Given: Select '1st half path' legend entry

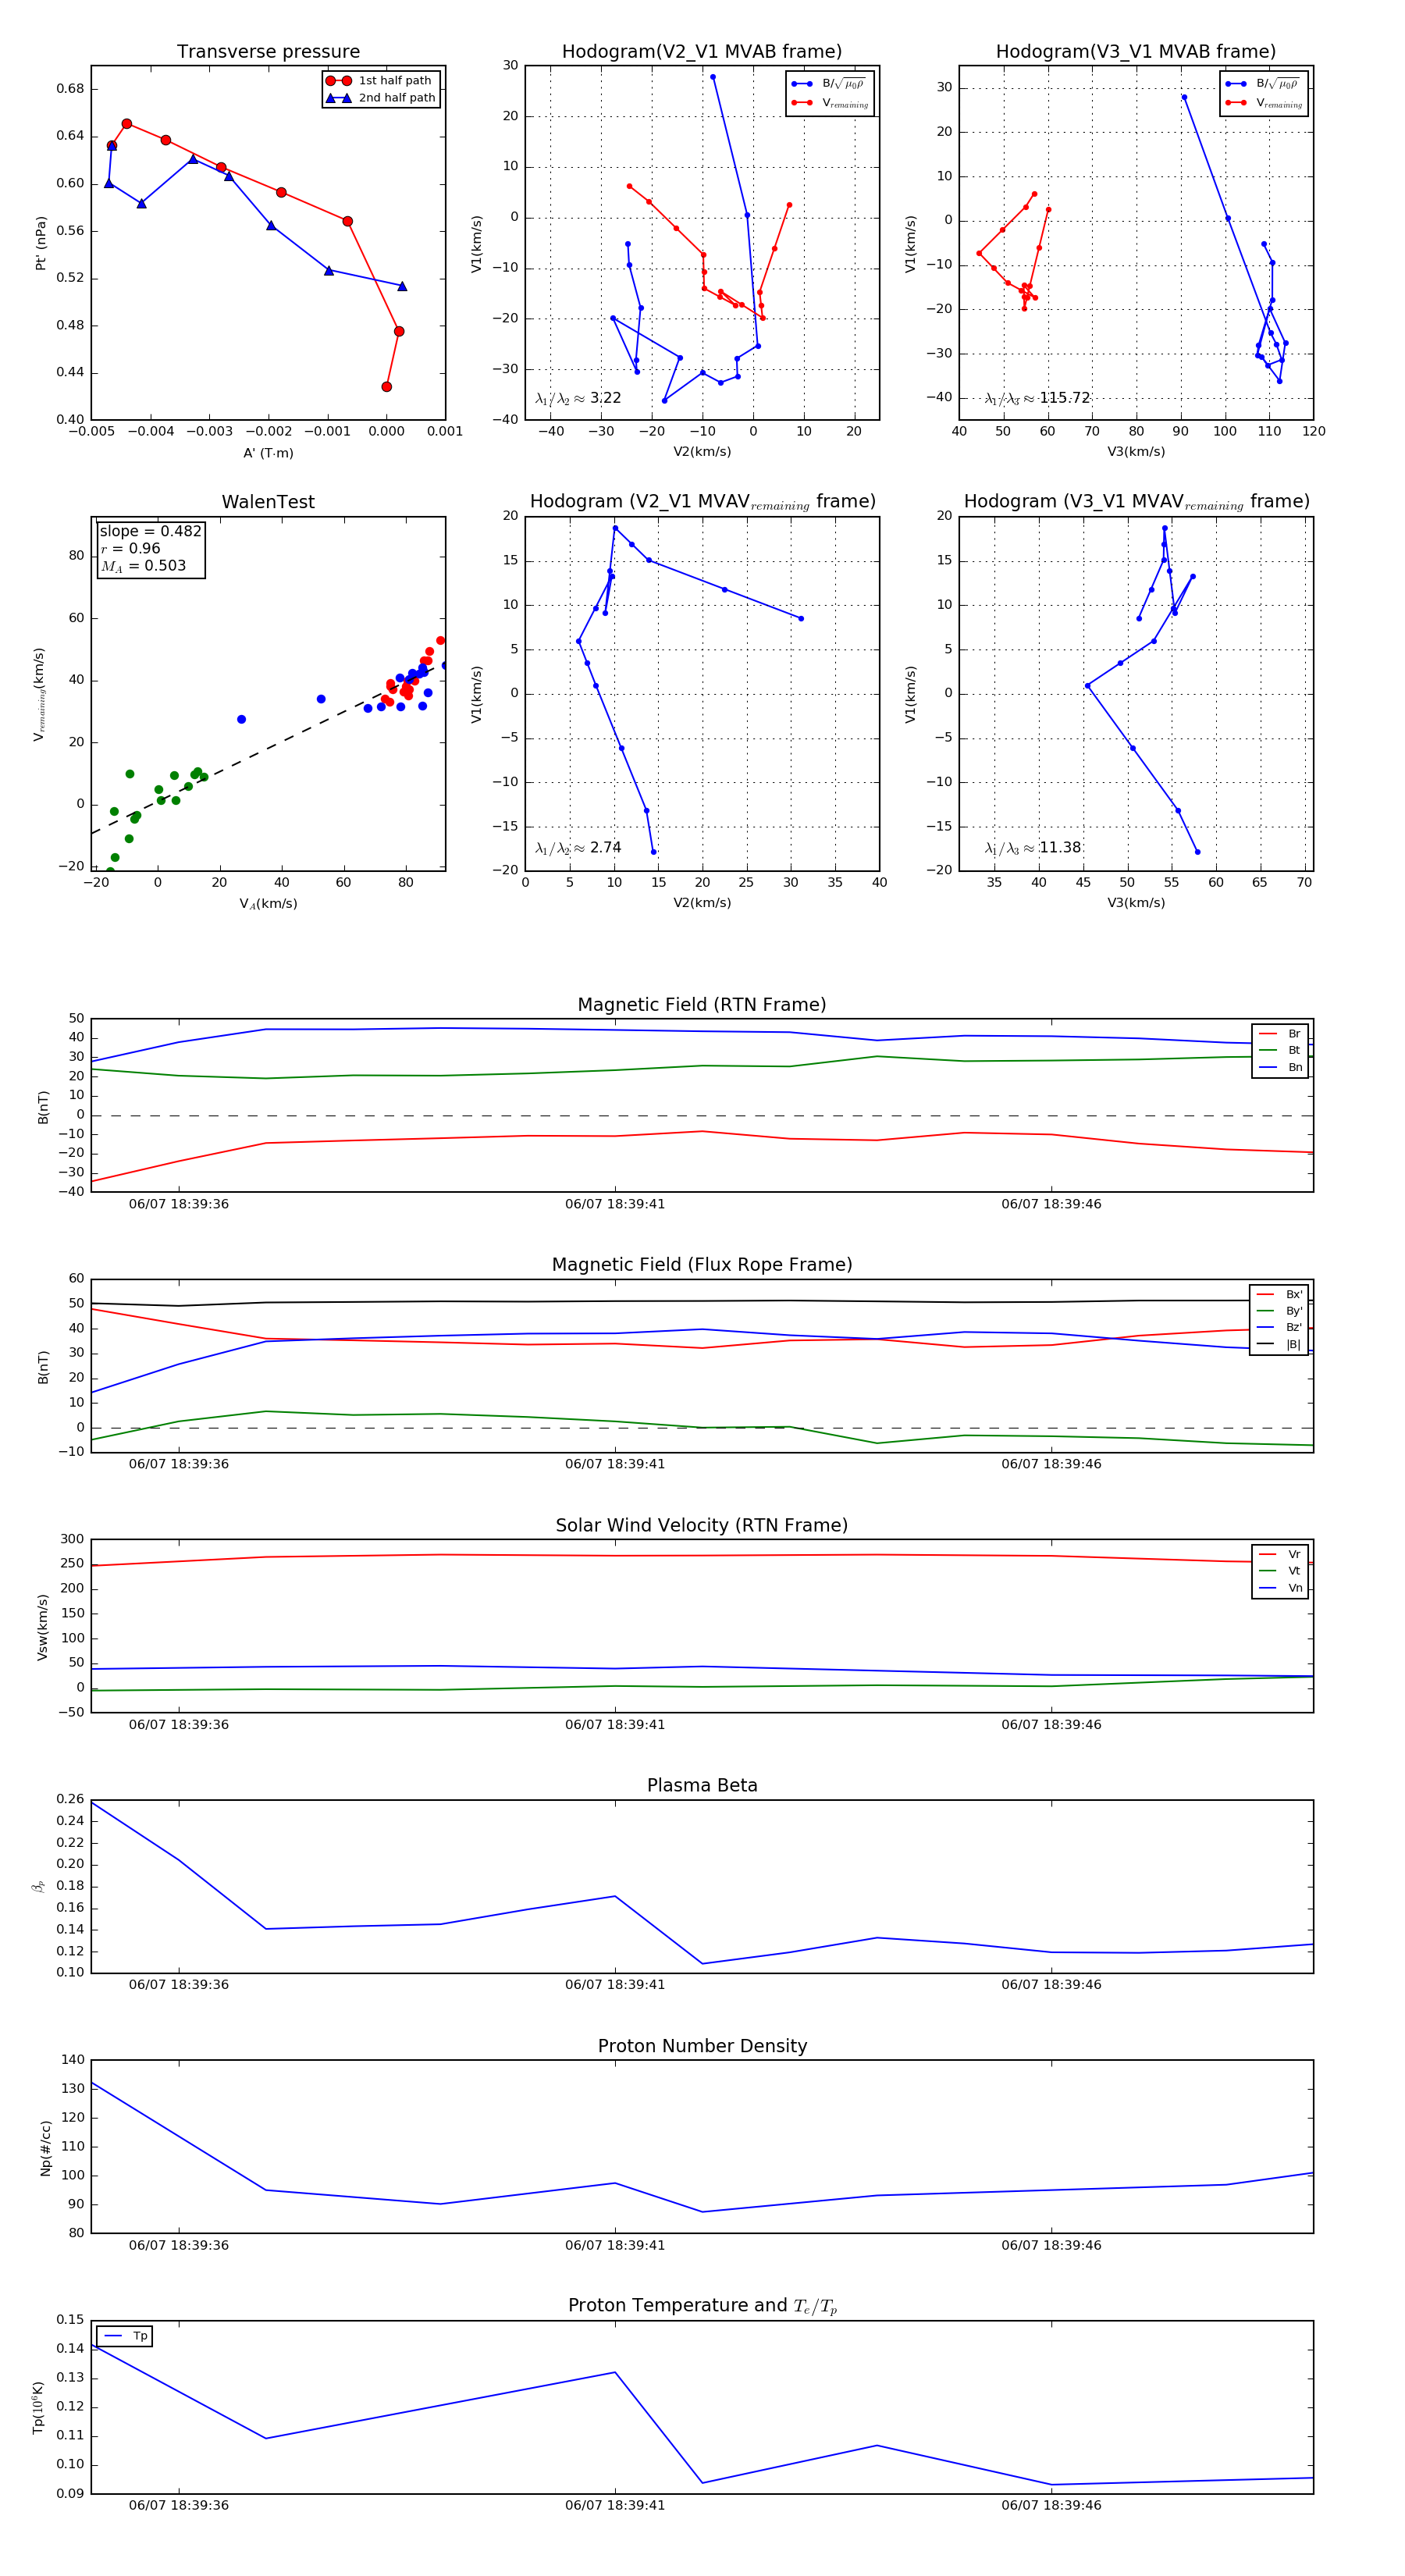Looking at the screenshot, I should point(380,81).
